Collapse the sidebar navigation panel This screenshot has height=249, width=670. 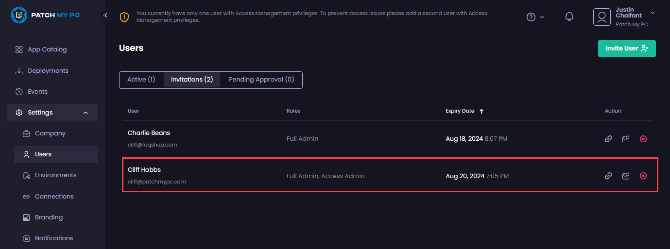(105, 15)
